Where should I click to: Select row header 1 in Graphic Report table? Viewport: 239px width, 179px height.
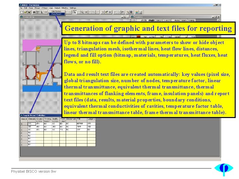(24, 124)
